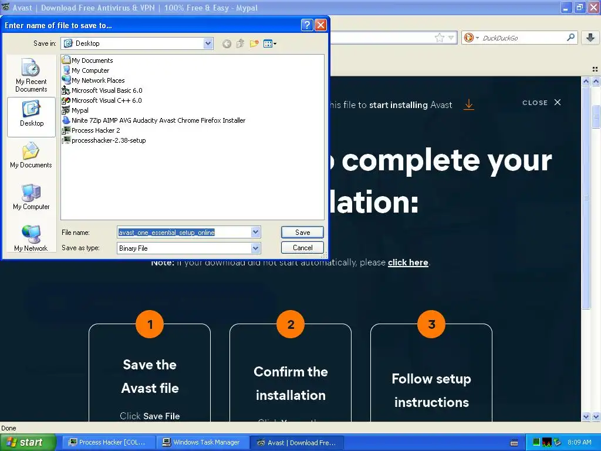Click the step 3 Follow setup instructions card
The height and width of the screenshot is (451, 601).
tap(431, 372)
